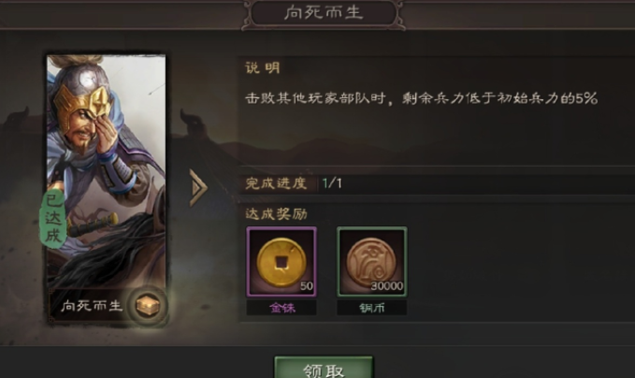The width and height of the screenshot is (635, 378).
Task: Click the 说明 description heading
Action: point(263,67)
